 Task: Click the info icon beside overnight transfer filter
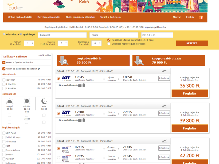39,69
